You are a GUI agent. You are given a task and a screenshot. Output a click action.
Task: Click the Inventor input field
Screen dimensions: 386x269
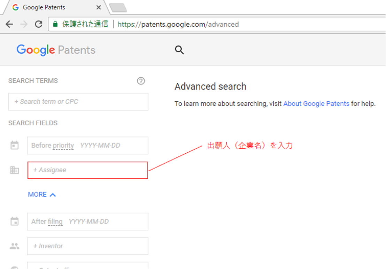coord(88,246)
